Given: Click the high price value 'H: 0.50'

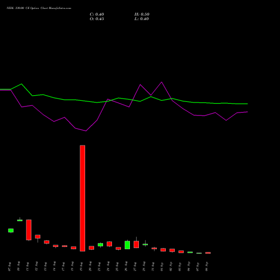Looking at the screenshot, I should (x=142, y=15).
